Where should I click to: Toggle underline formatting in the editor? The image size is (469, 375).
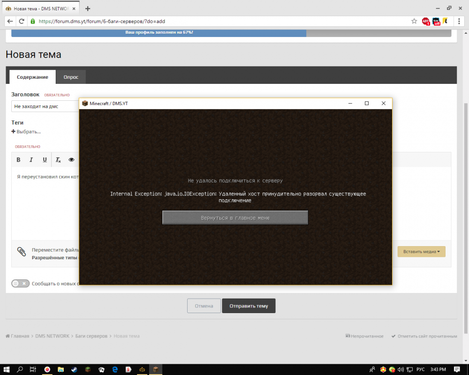(45, 160)
